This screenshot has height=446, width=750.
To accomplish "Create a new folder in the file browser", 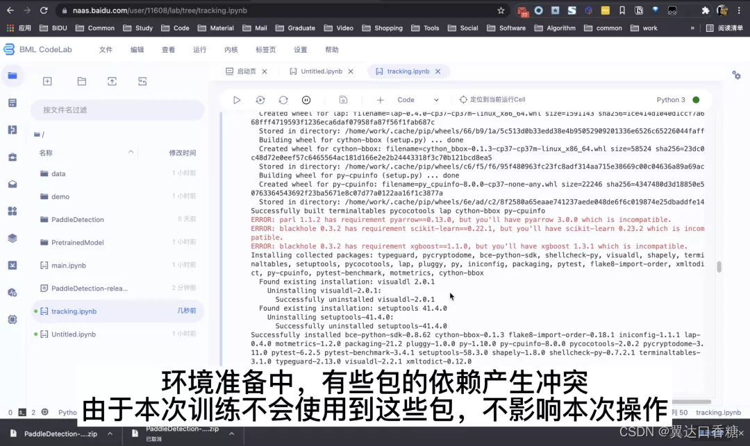I will click(81, 81).
